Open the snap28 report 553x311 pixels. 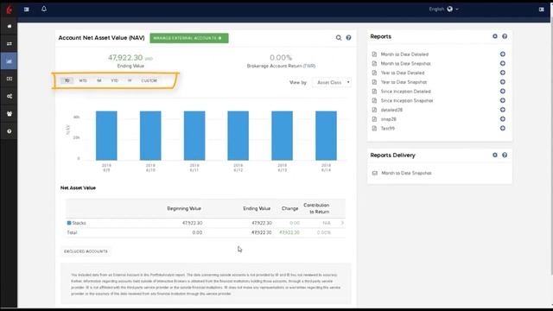pyautogui.click(x=388, y=119)
